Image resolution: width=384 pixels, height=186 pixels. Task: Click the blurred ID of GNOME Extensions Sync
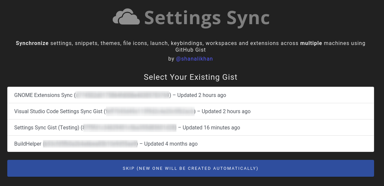122,95
